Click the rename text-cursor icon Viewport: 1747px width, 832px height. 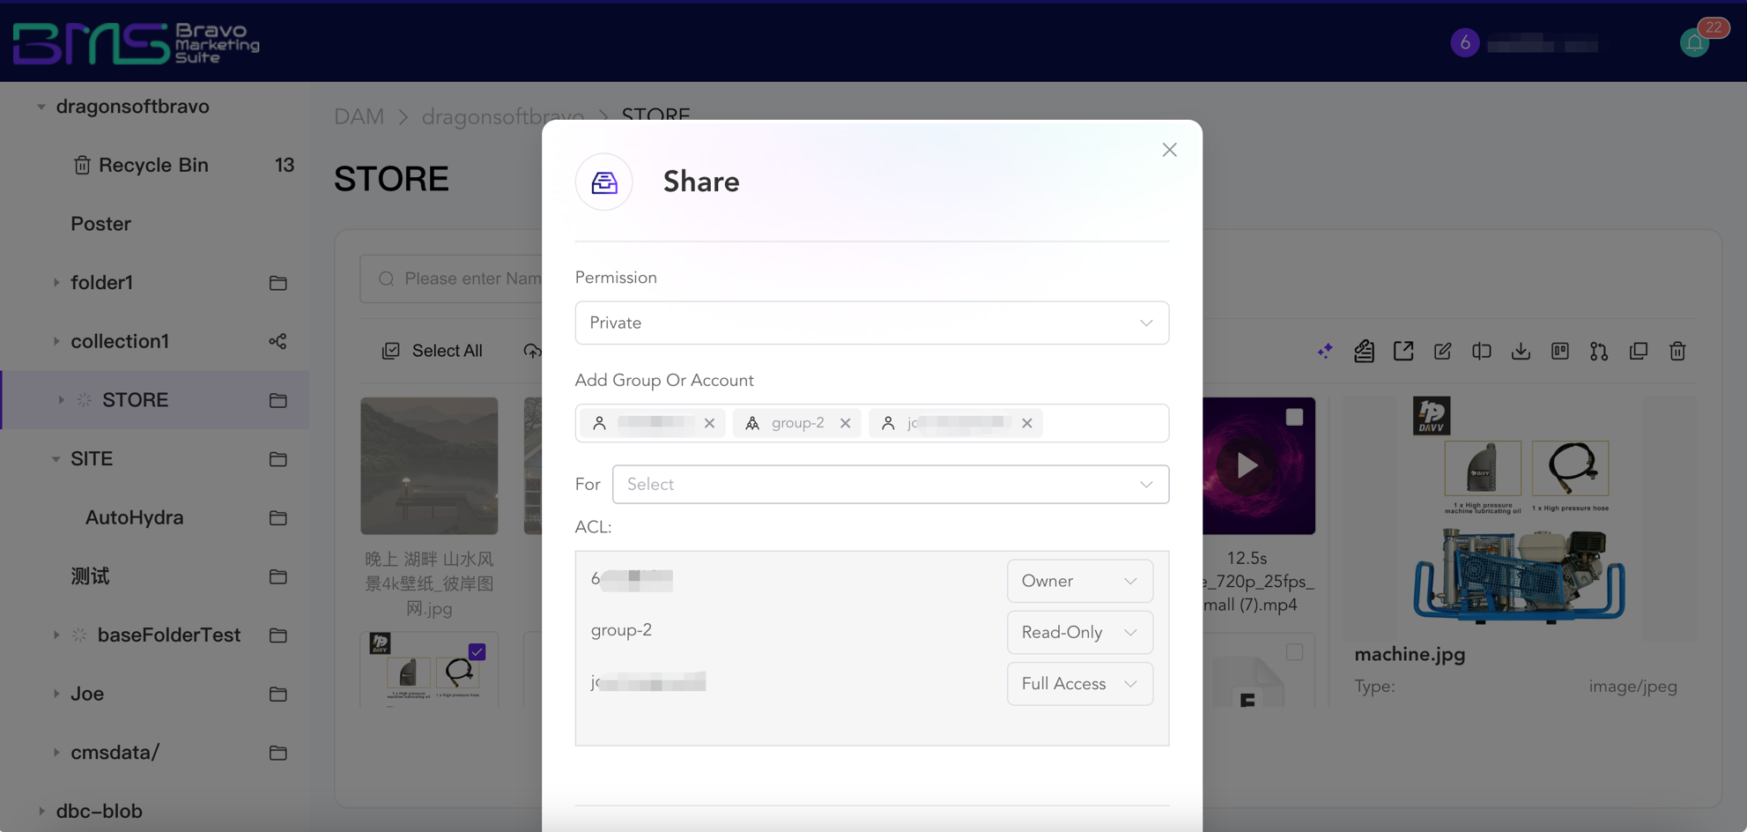(1482, 351)
